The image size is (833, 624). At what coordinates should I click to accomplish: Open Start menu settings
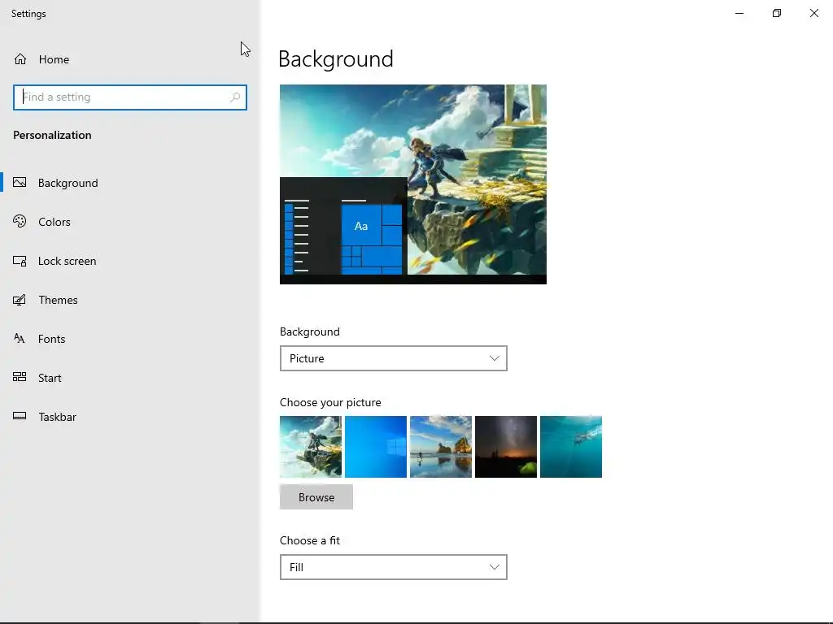(129, 378)
